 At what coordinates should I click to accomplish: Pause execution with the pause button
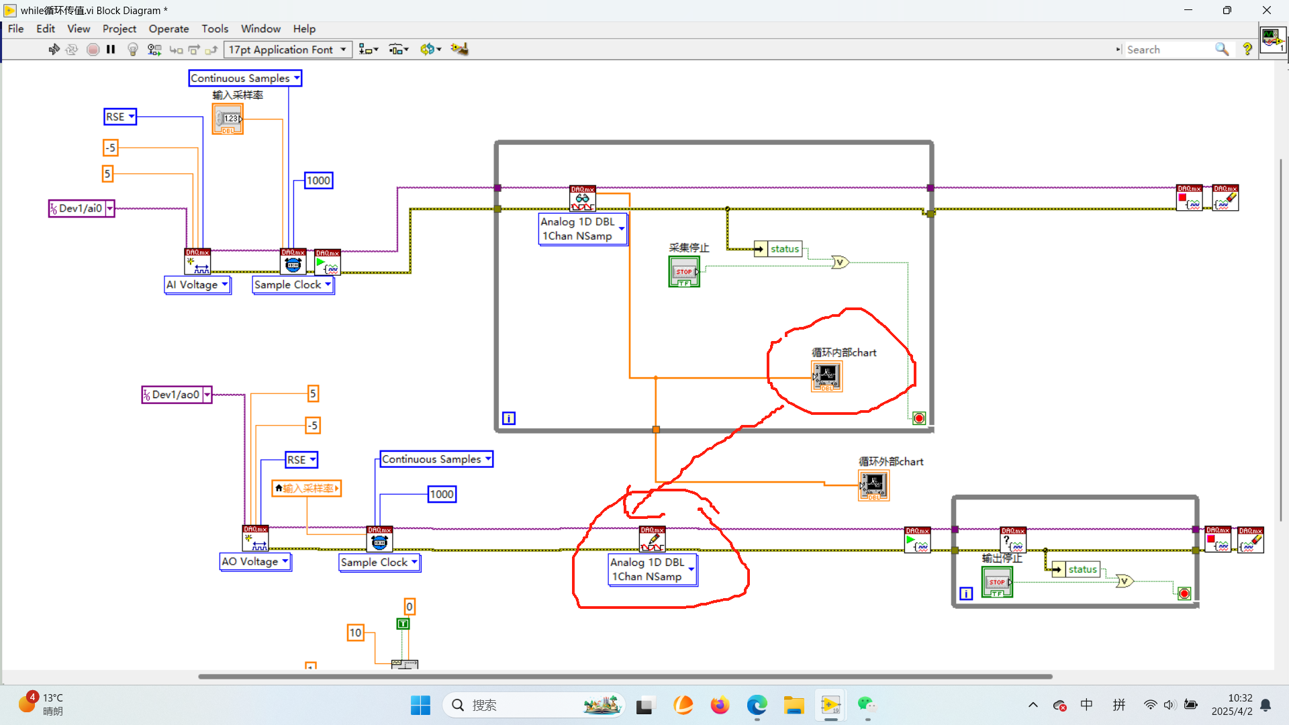(x=111, y=49)
